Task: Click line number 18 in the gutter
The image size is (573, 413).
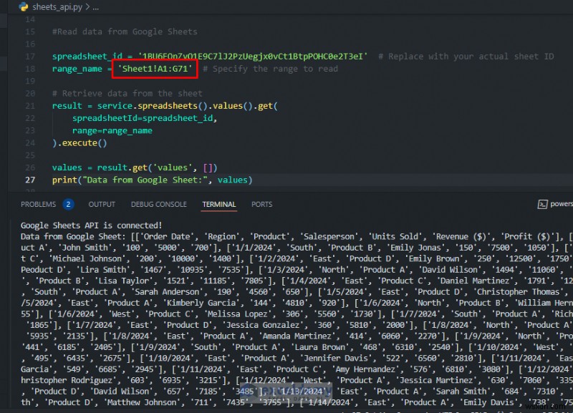Action: coord(30,69)
